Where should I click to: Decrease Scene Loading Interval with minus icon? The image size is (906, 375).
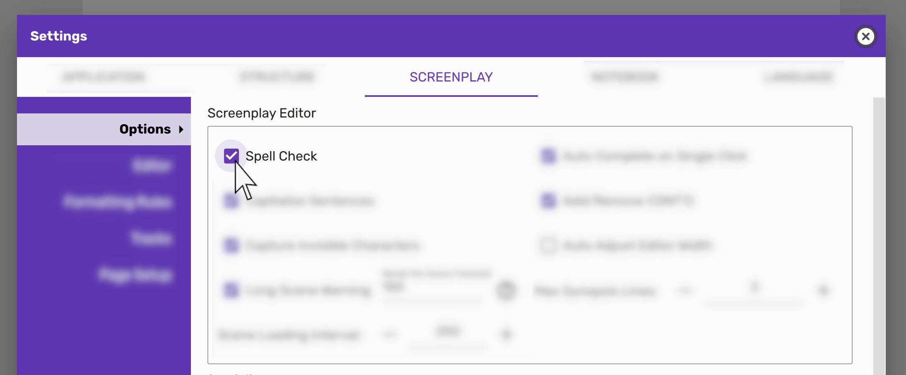[390, 334]
